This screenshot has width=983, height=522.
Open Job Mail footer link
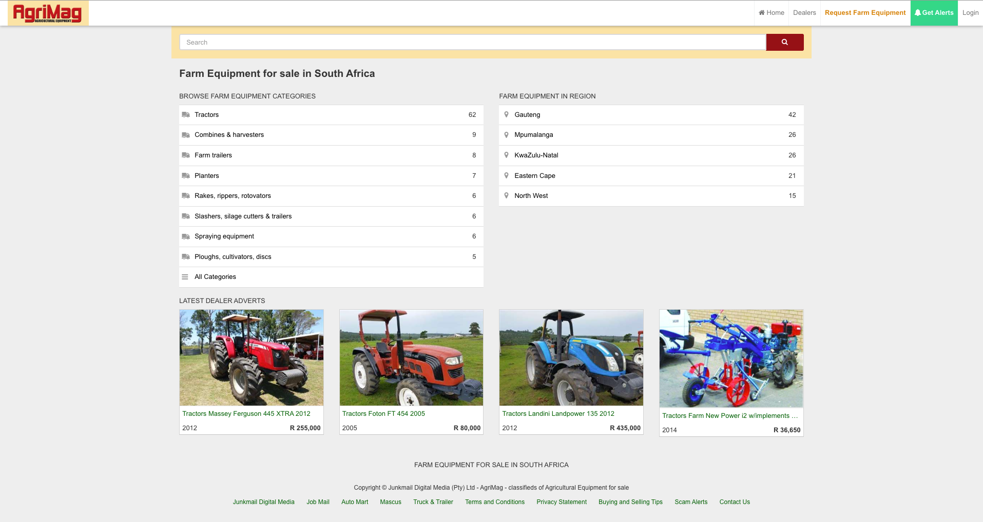[x=318, y=502]
